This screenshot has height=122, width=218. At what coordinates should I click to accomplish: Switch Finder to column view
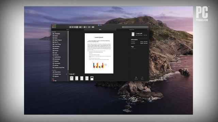point(75,27)
